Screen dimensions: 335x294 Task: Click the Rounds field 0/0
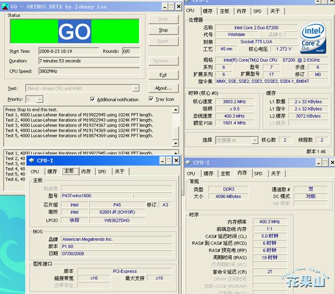[131, 51]
